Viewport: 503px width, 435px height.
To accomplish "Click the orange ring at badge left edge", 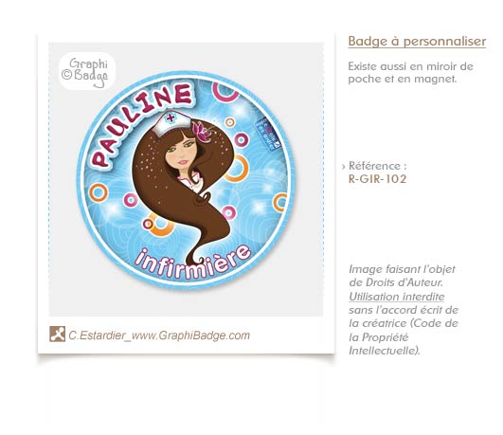I will [x=99, y=192].
